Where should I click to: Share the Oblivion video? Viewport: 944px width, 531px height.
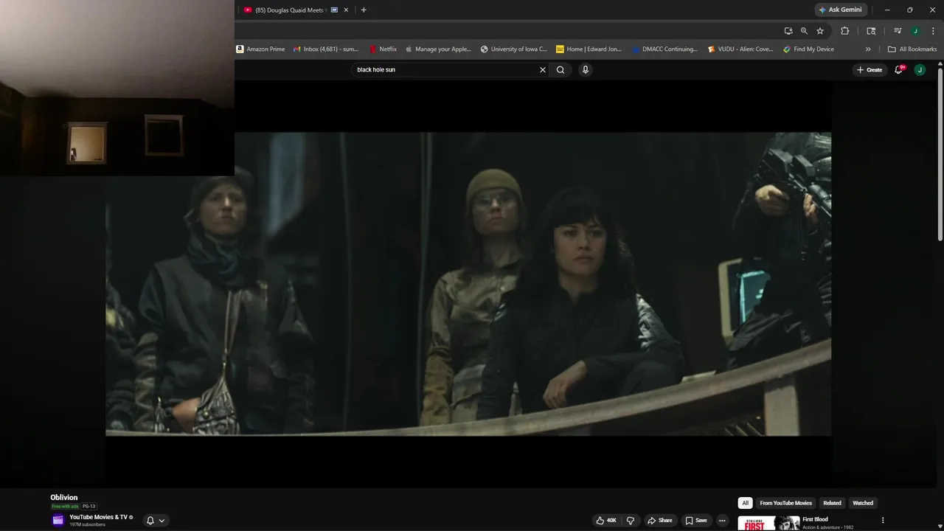[x=660, y=521]
